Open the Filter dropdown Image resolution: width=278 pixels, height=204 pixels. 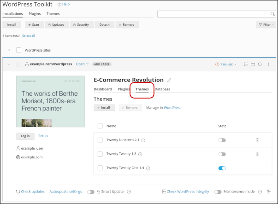tap(266, 24)
